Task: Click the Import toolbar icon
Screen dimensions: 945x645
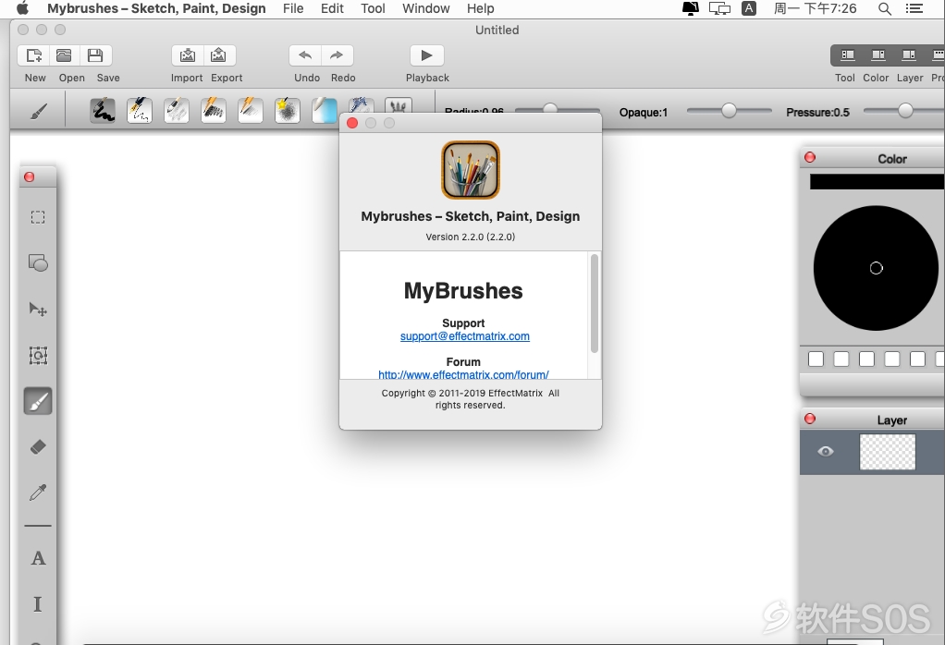Action: click(x=188, y=55)
